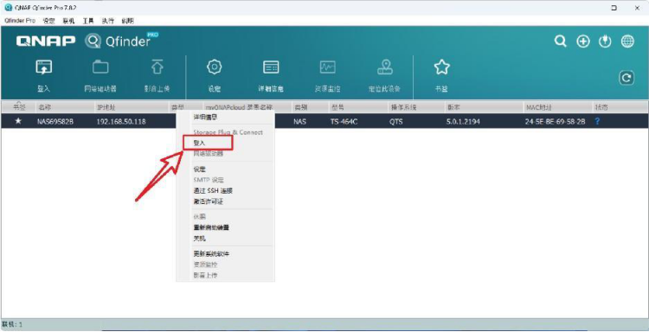
Task: Click the refresh button icon
Action: [627, 78]
